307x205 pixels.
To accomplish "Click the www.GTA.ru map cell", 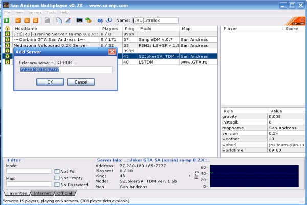I will pos(199,62).
